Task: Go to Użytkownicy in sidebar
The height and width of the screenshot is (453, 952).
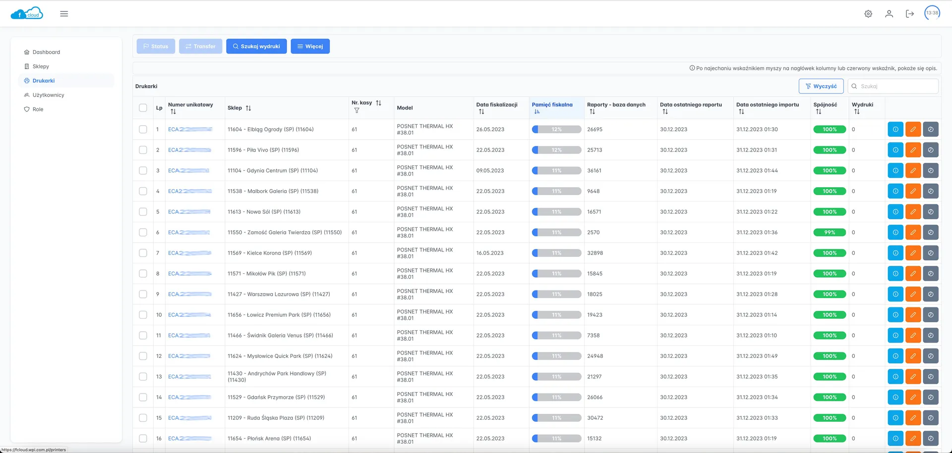Action: point(48,95)
